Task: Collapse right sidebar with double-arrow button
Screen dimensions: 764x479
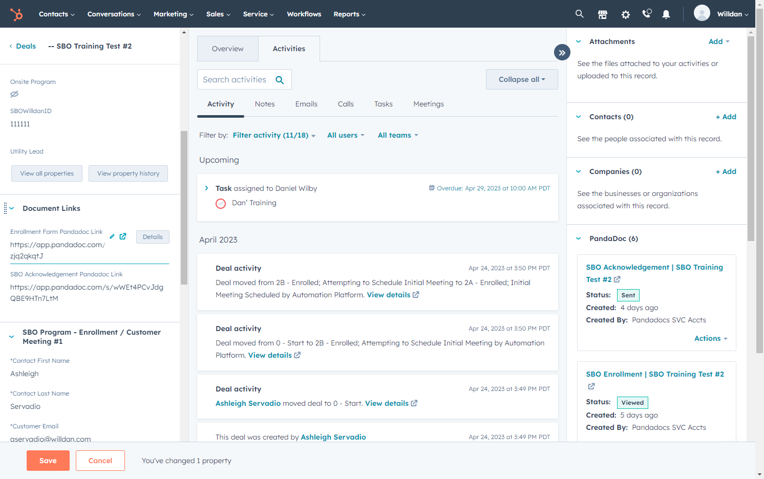Action: tap(562, 52)
